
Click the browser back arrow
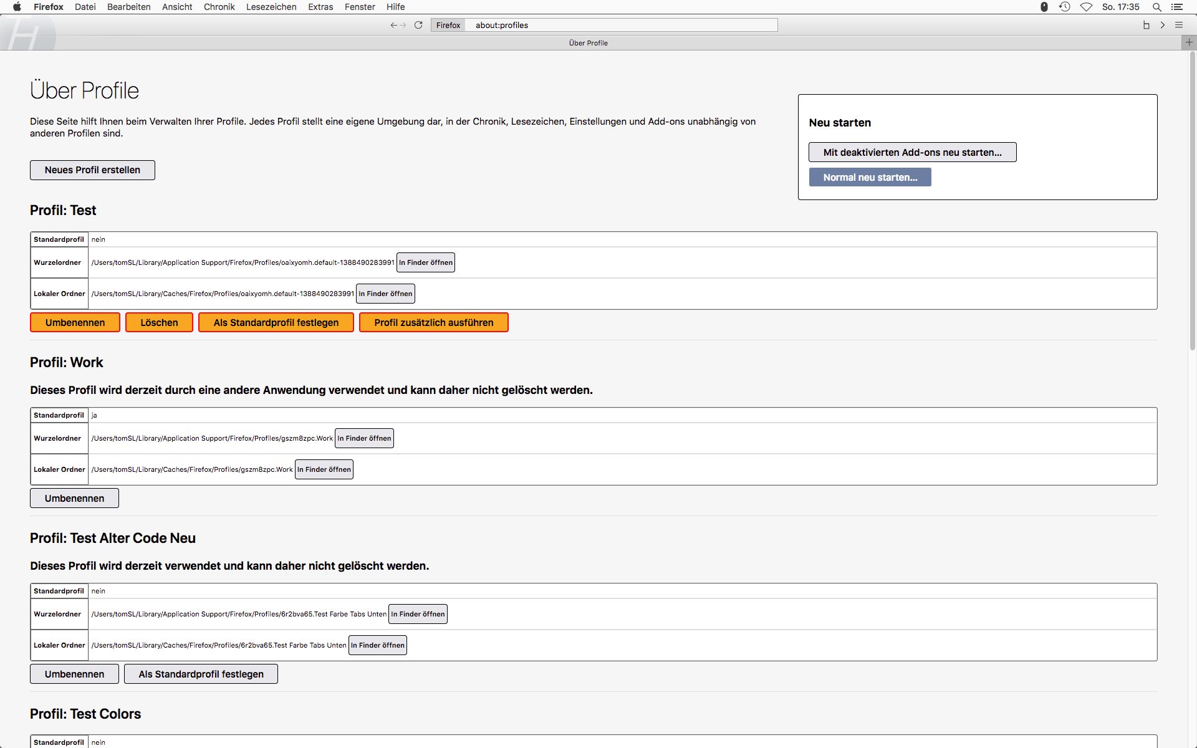point(393,25)
